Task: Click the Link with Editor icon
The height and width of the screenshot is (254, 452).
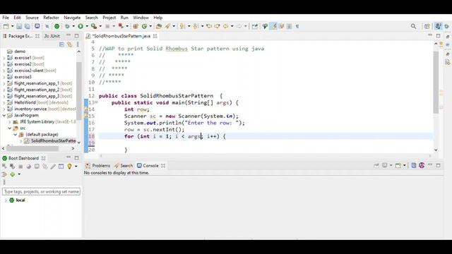Action: coord(69,44)
